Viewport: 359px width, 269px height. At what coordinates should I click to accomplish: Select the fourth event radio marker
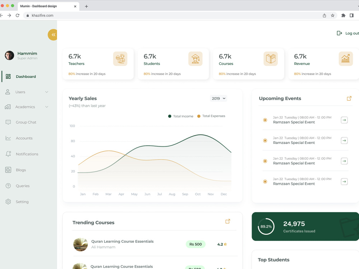[x=265, y=181]
